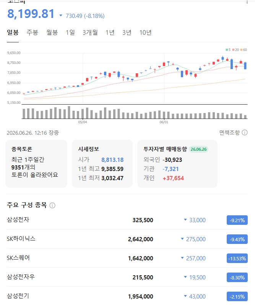Image resolution: width=255 pixels, height=305 pixels.
Task: Select the 10년 chart period
Action: point(145,32)
